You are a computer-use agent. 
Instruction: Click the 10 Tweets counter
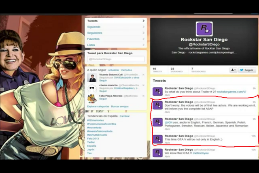point(157,70)
